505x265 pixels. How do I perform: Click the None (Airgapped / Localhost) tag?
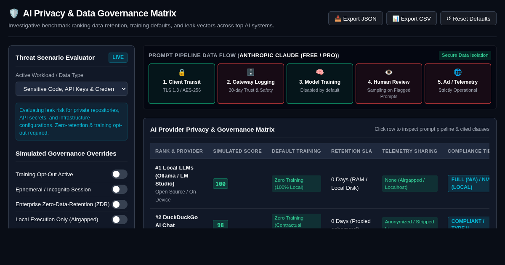point(410,184)
